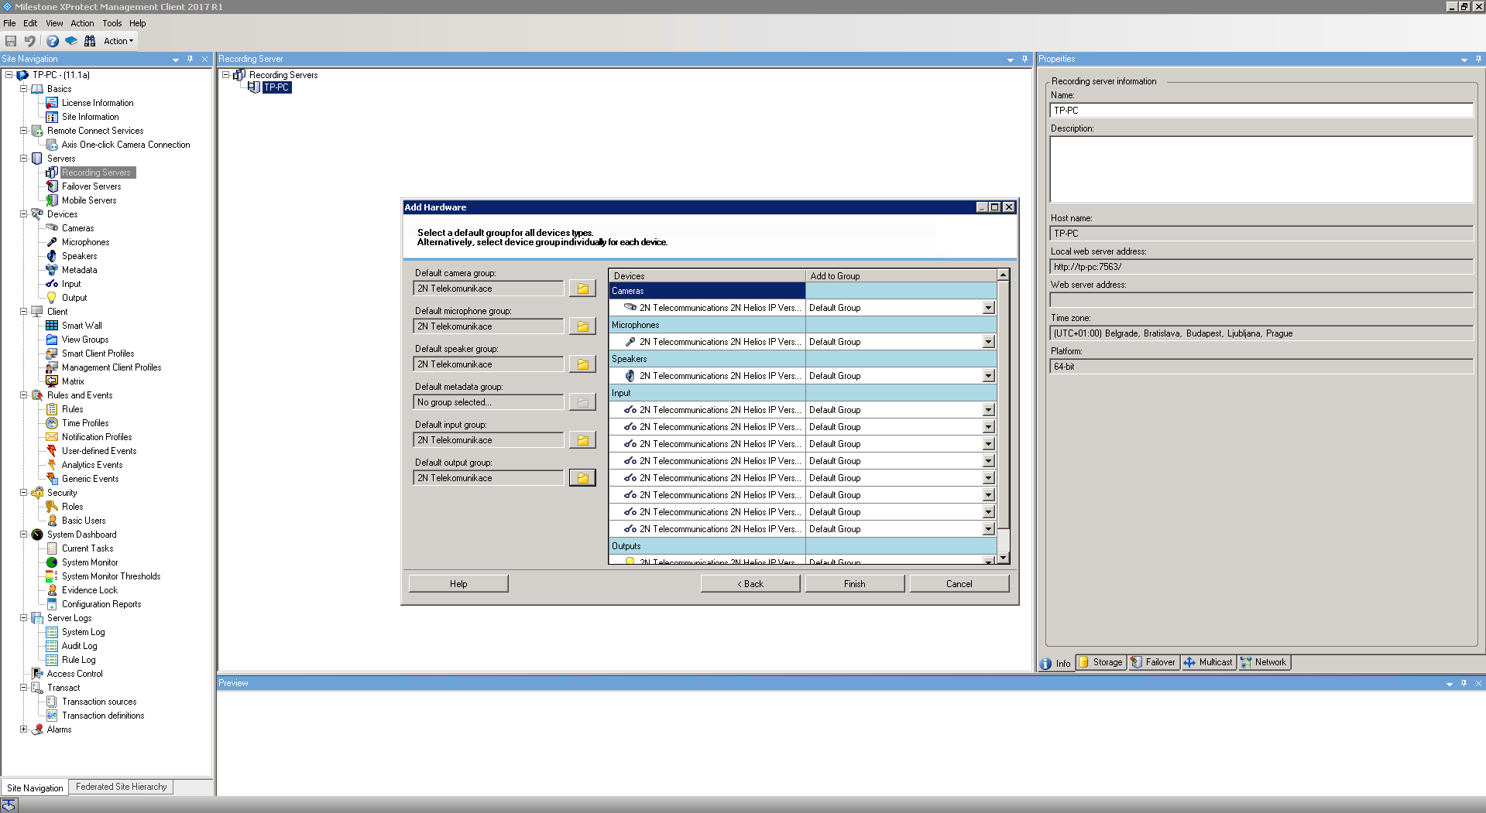The width and height of the screenshot is (1486, 813).
Task: Click the Undo icon in the toolbar
Action: click(30, 41)
